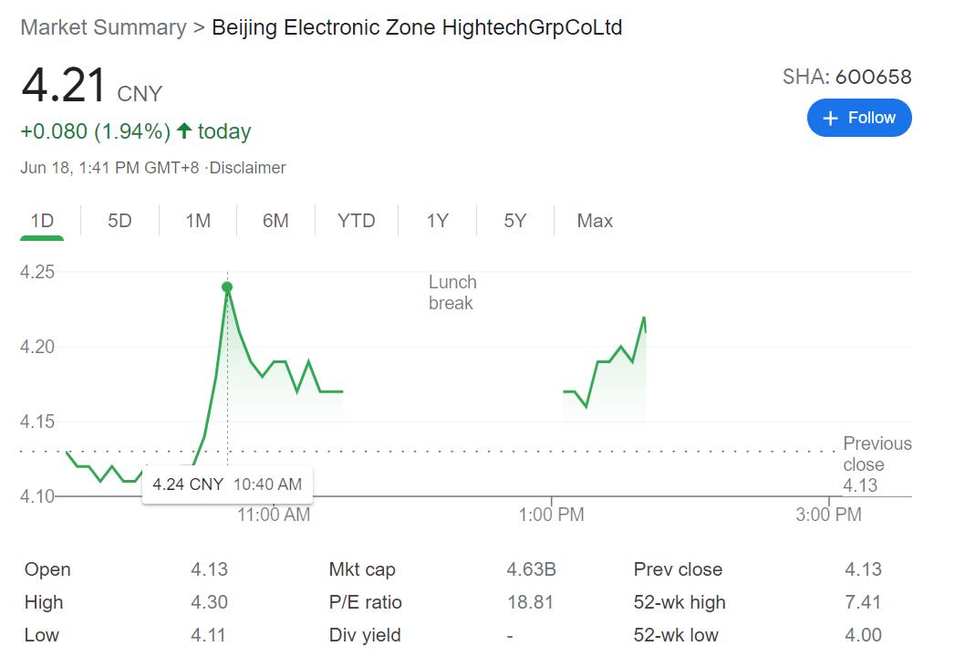The width and height of the screenshot is (965, 667).
Task: Click the green up arrow beside today
Action: click(x=184, y=131)
